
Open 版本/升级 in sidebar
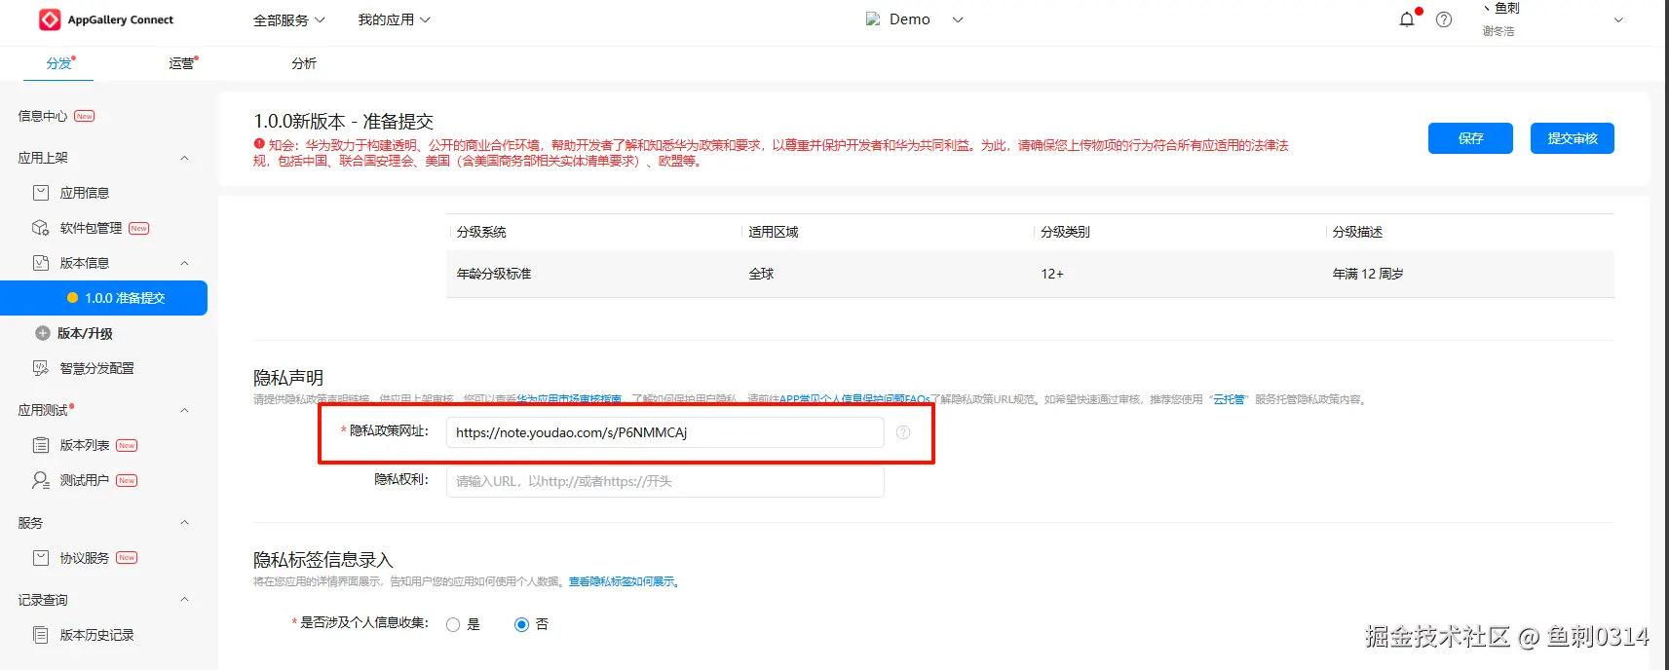85,333
